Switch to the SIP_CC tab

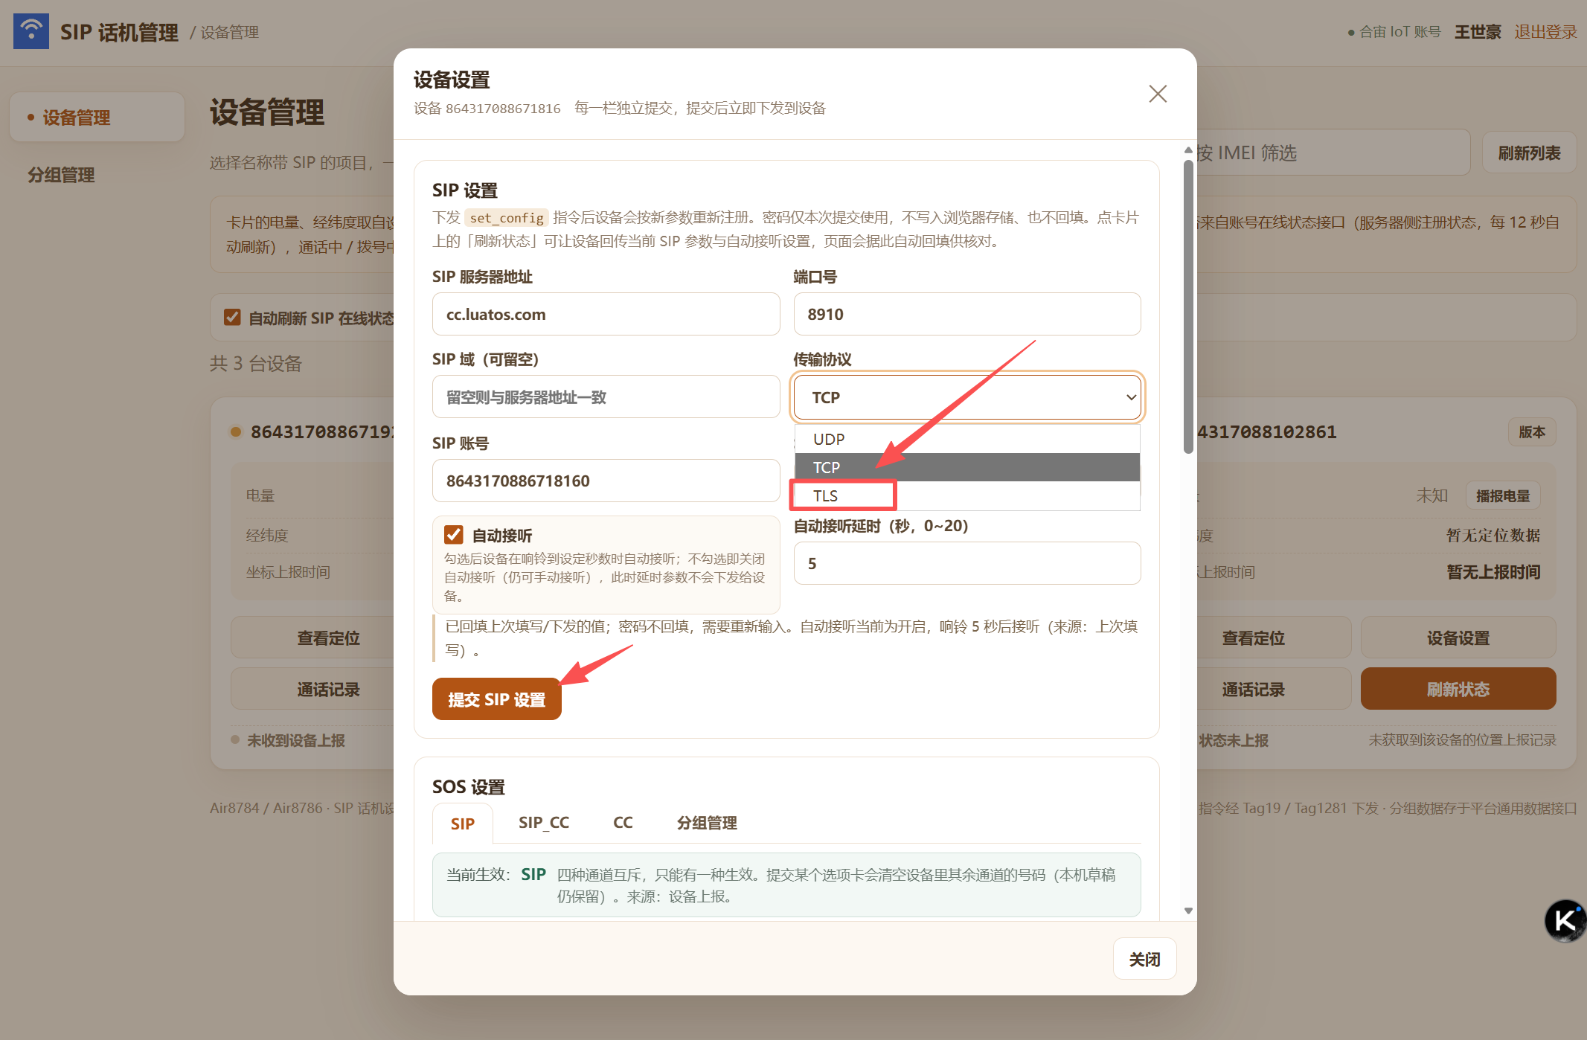(x=544, y=823)
